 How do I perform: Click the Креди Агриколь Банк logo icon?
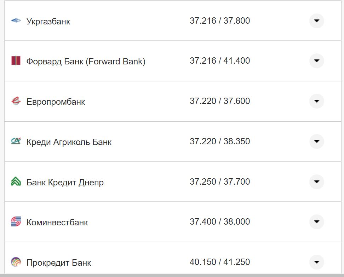pos(16,142)
